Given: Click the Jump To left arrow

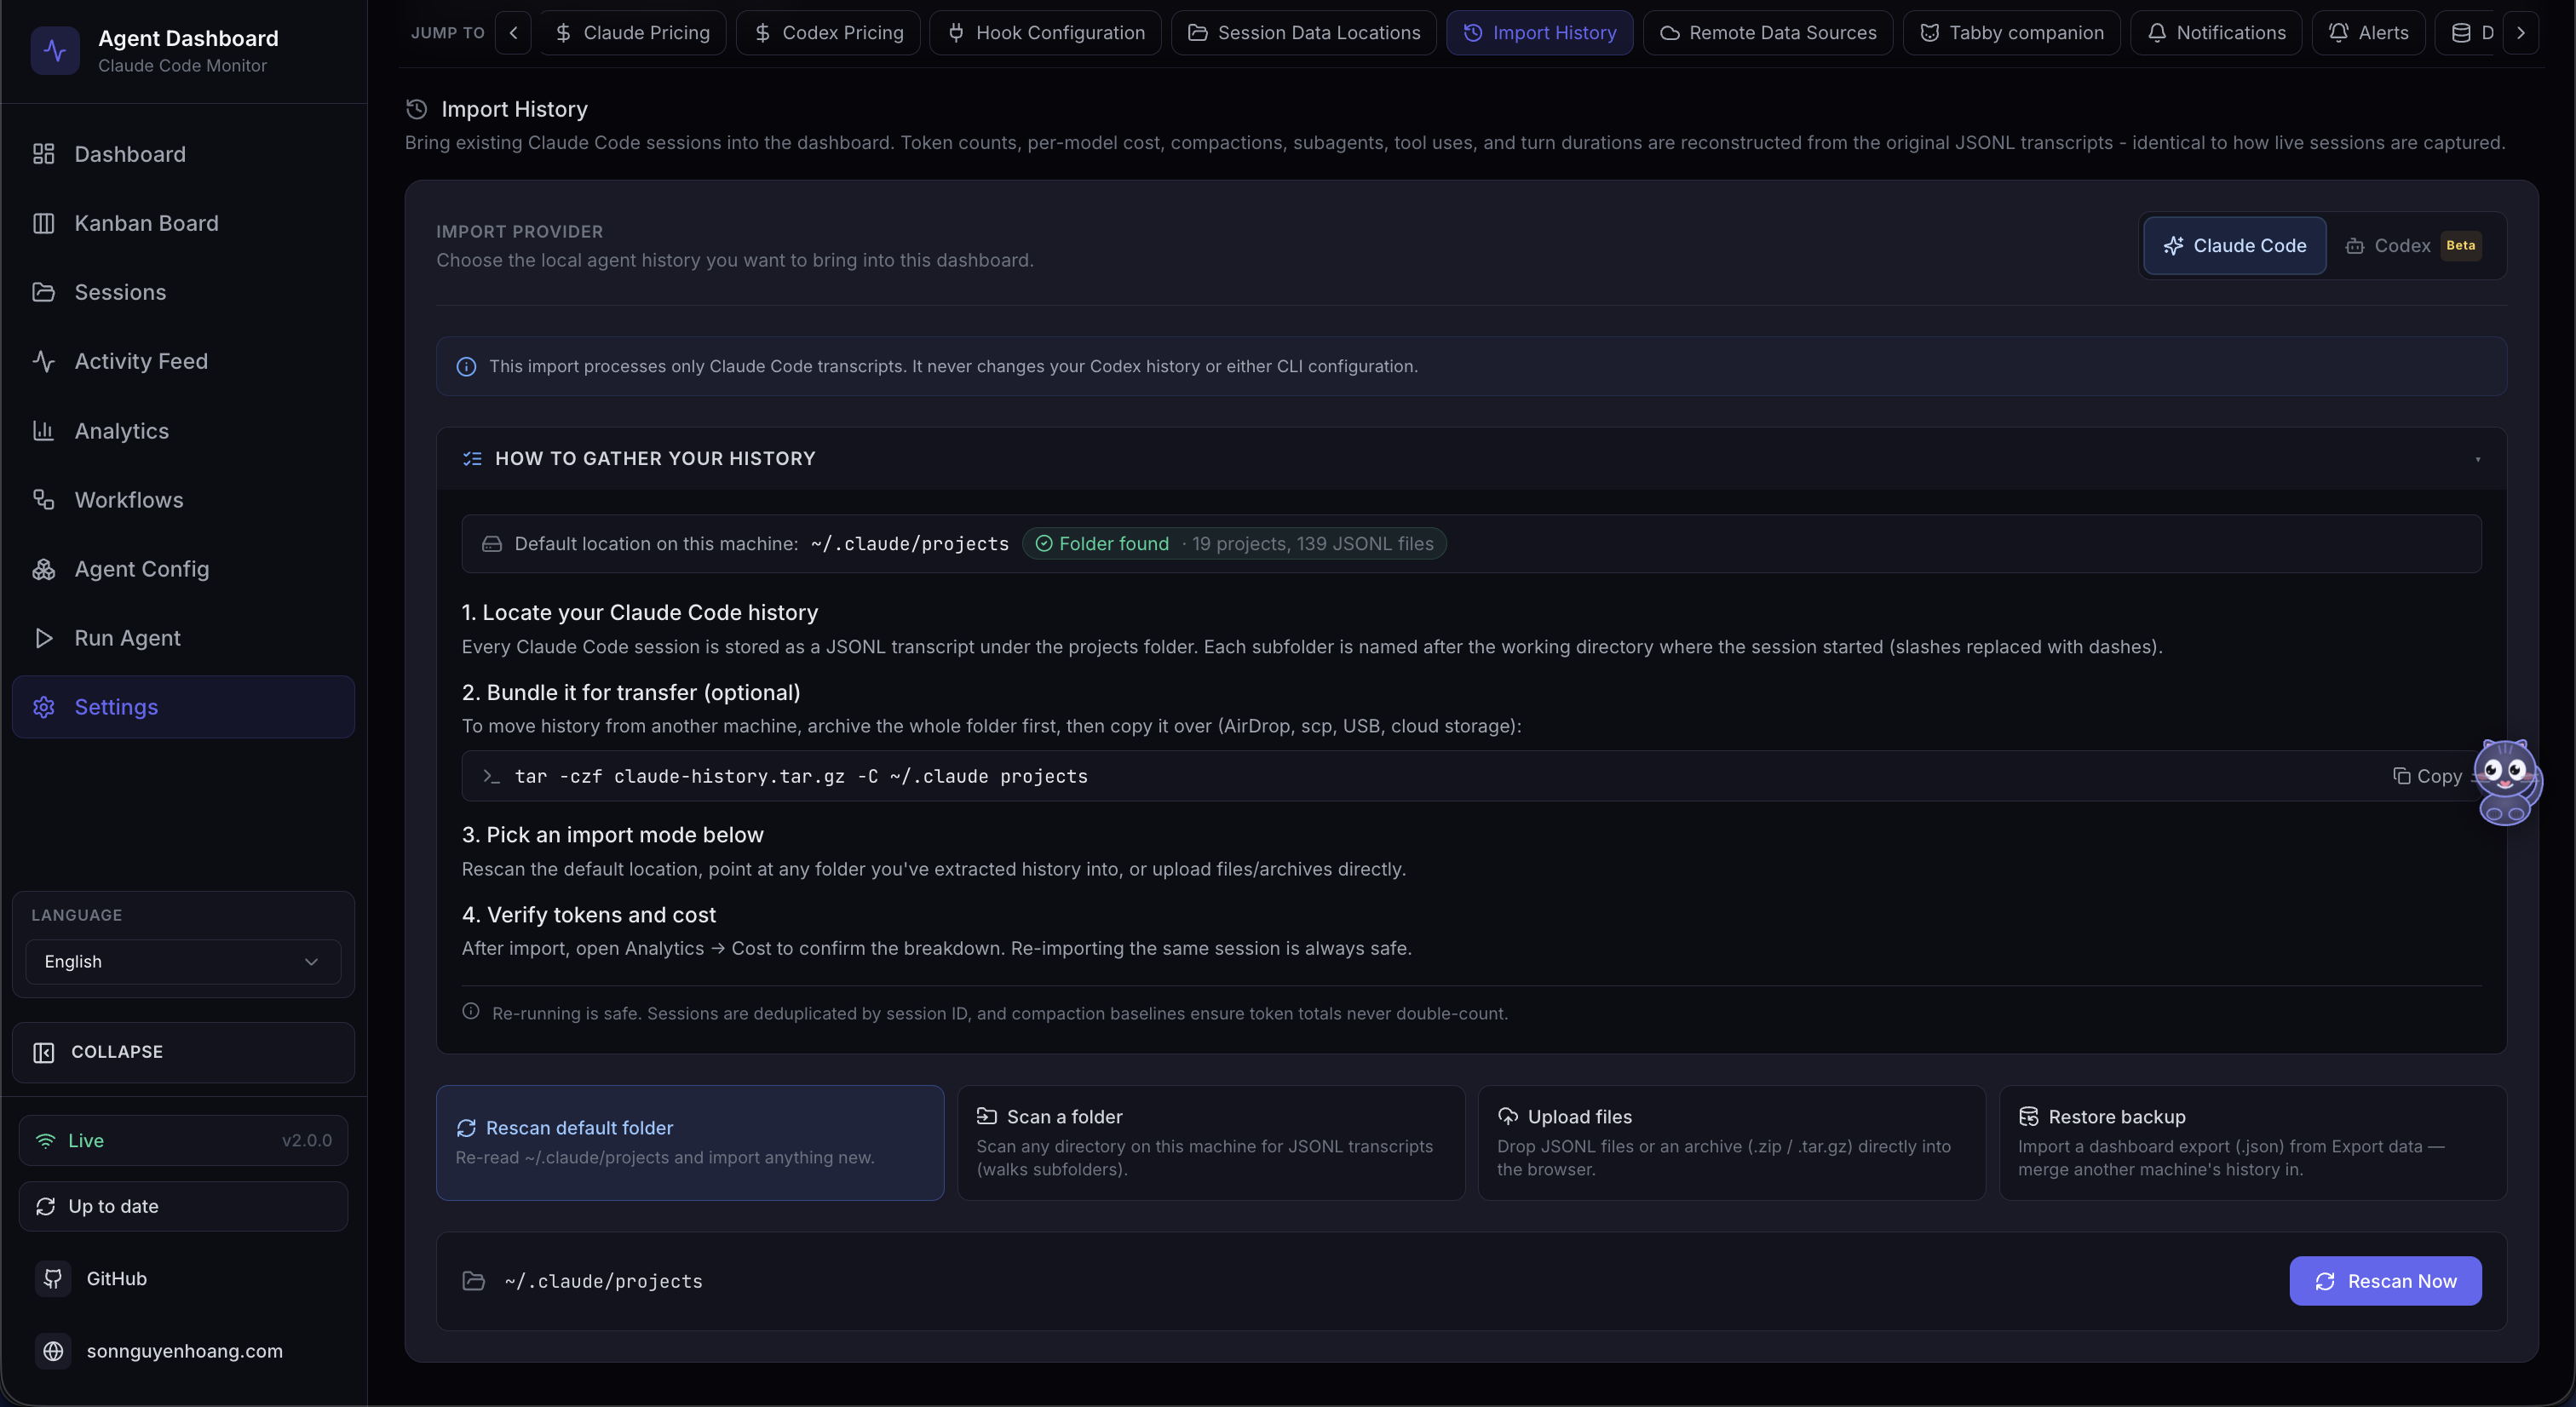Looking at the screenshot, I should point(513,33).
